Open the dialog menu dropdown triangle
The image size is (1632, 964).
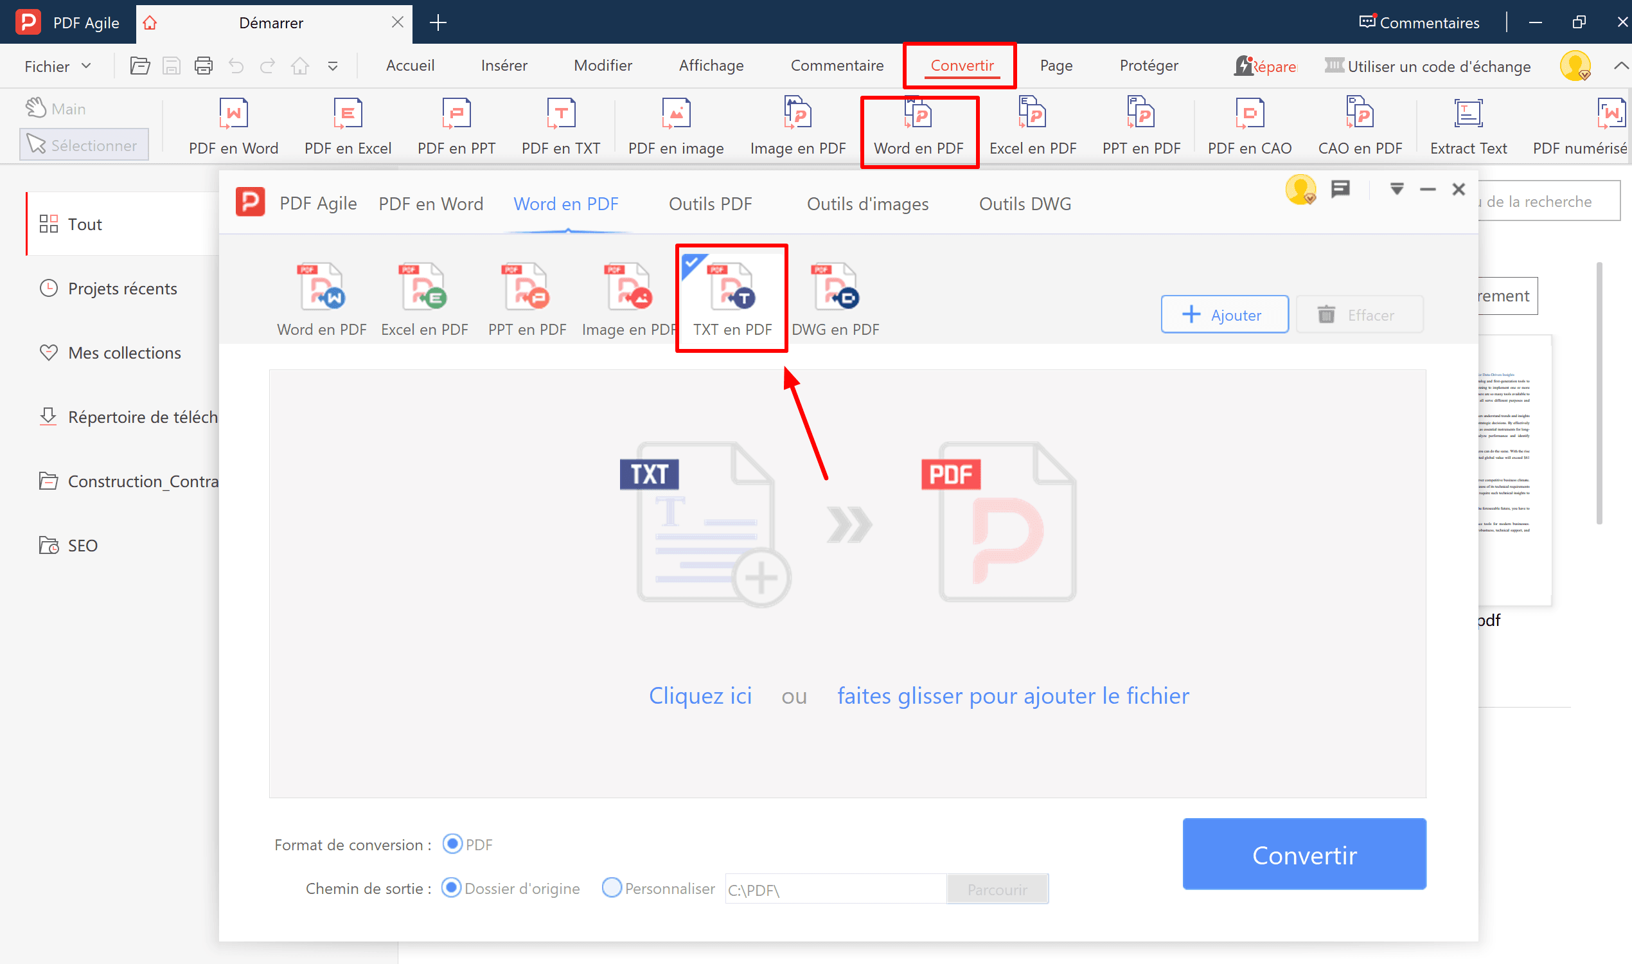point(1397,189)
